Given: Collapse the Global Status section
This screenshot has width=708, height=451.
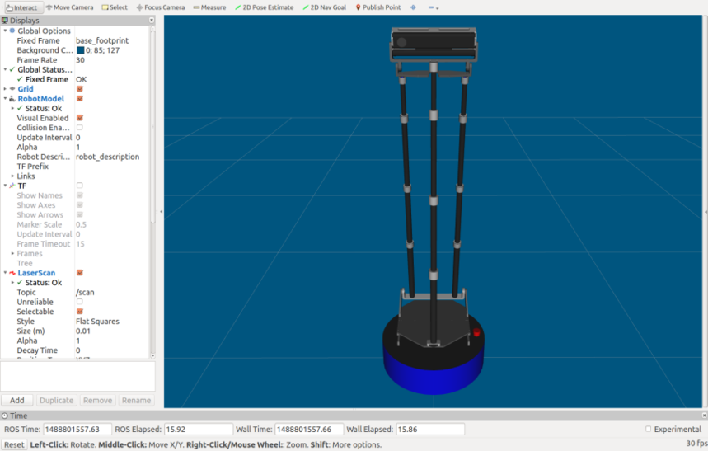Looking at the screenshot, I should point(5,69).
